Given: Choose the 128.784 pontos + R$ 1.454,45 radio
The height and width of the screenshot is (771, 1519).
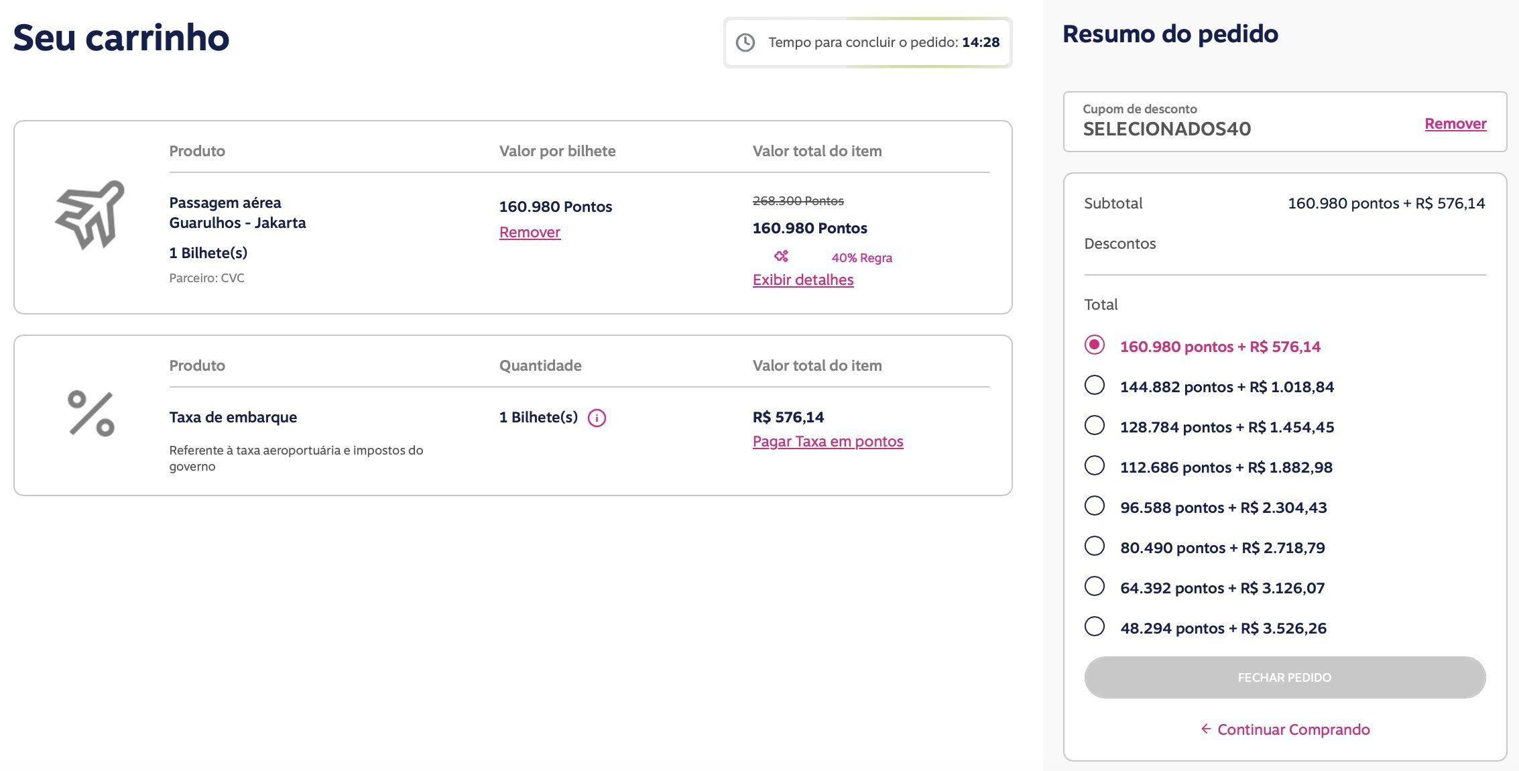Looking at the screenshot, I should click(1095, 425).
